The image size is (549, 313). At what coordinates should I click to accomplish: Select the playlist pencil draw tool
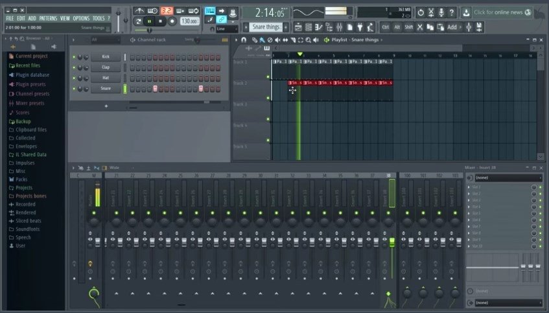tap(255, 40)
